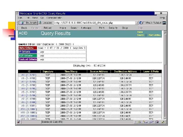Click the Shop toolbar button
The height and width of the screenshot is (137, 183).
[x=125, y=28]
